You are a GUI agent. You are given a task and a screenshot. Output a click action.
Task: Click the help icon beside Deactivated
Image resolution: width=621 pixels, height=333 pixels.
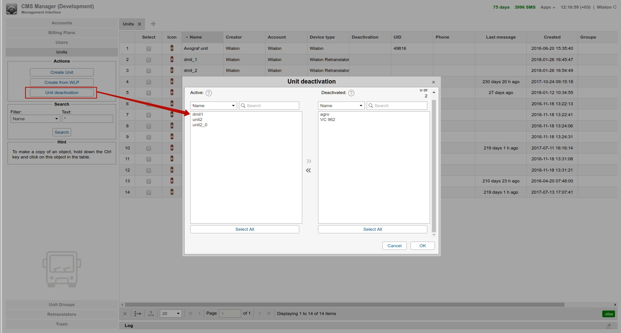click(x=351, y=93)
